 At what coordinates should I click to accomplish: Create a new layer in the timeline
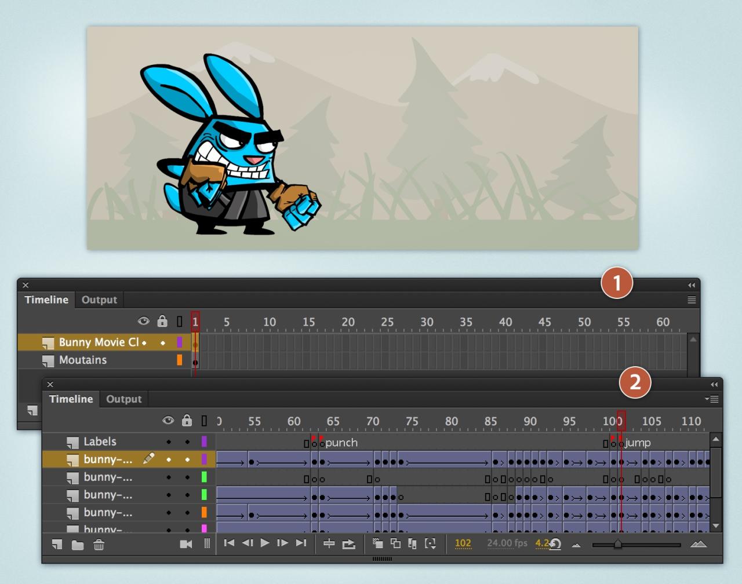56,545
